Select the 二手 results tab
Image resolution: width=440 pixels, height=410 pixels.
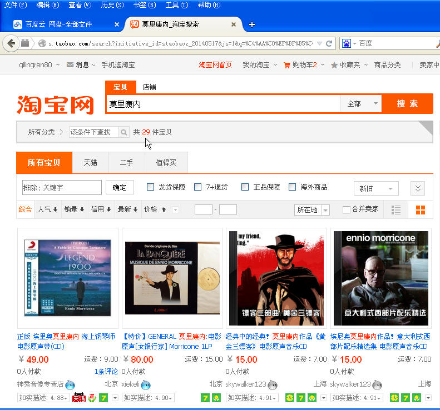point(127,163)
